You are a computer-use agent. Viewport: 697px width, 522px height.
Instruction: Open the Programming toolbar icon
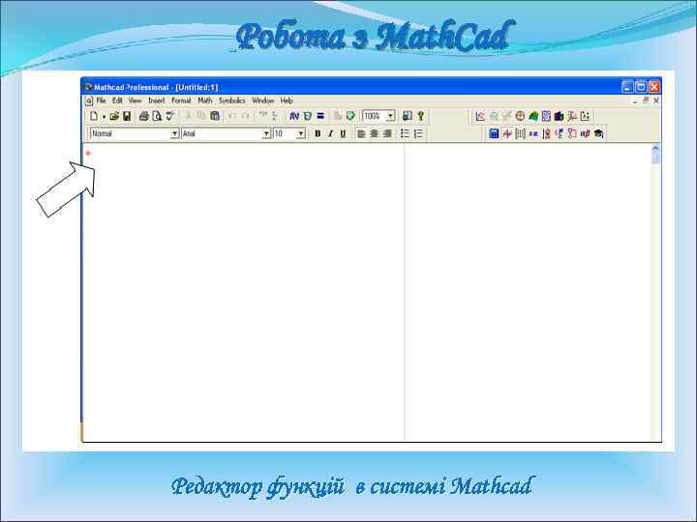[x=572, y=133]
